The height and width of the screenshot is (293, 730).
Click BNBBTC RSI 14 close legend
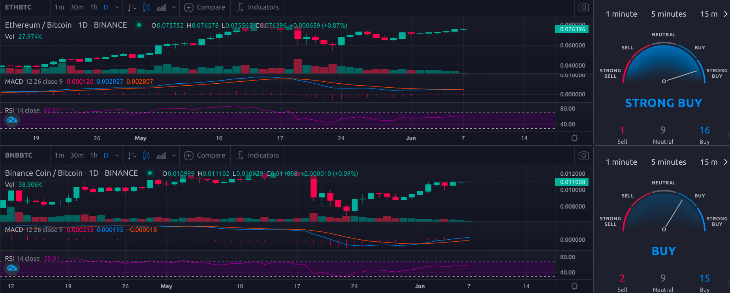coord(22,258)
